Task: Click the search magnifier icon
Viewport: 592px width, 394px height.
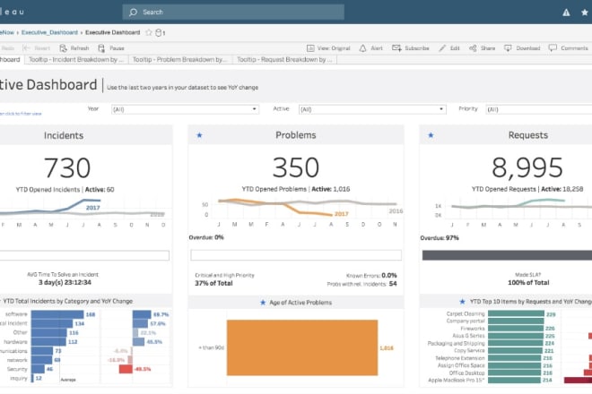Action: click(x=133, y=12)
